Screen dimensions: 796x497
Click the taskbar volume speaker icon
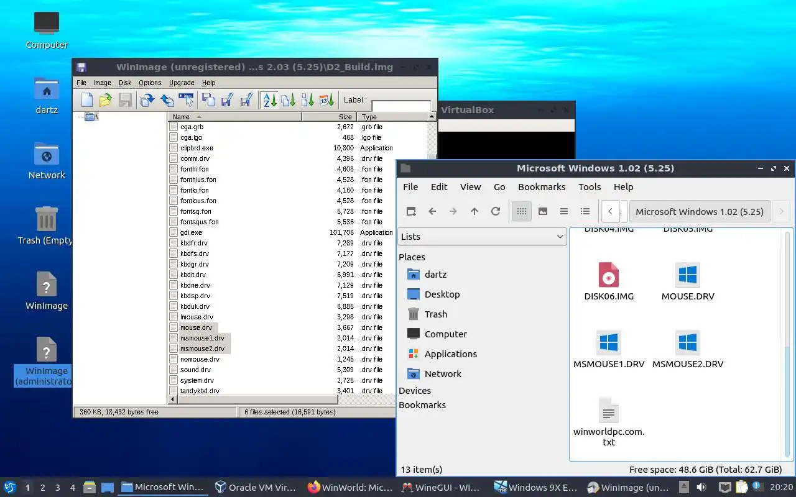(x=701, y=487)
